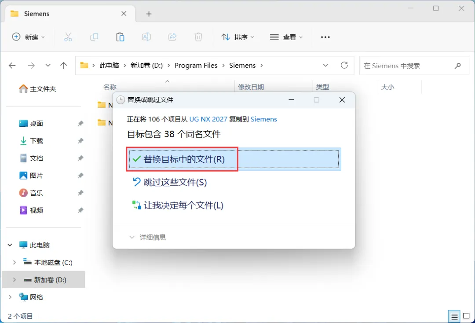The image size is (475, 323).
Task: Open 文档 in the sidebar
Action: (x=31, y=158)
